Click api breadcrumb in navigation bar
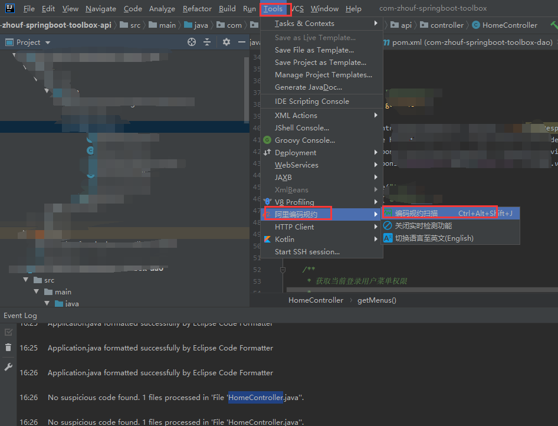The width and height of the screenshot is (558, 426). coord(401,25)
